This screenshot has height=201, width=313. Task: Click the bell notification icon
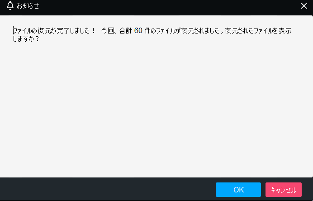pyautogui.click(x=10, y=6)
